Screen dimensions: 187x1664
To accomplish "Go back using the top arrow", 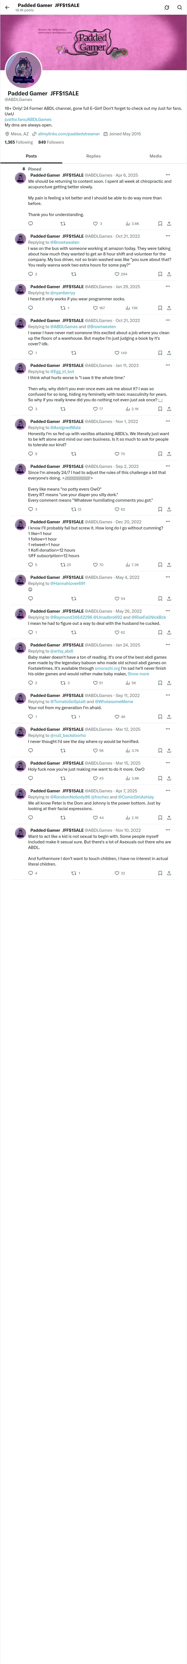I will point(7,8).
